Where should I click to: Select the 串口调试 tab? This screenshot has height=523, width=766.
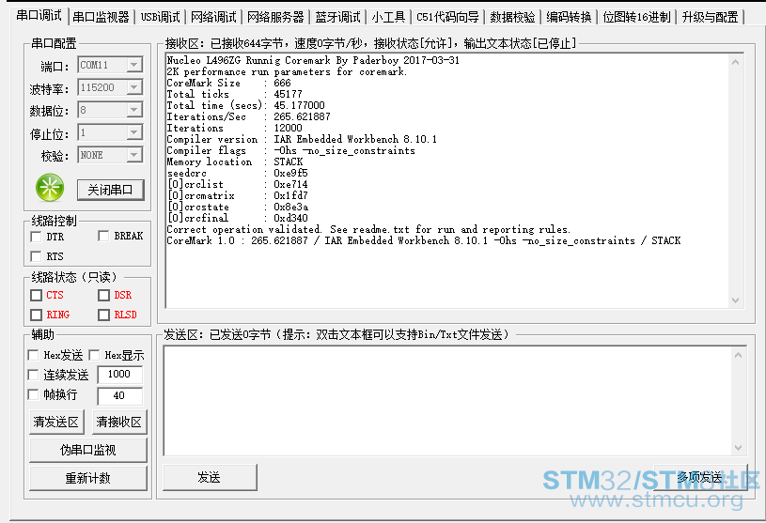(39, 16)
